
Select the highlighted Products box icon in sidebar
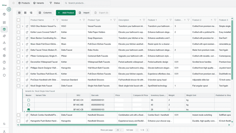pos(4,29)
